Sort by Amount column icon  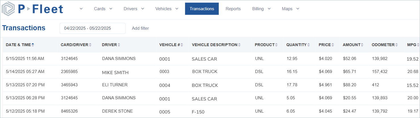click(362, 45)
